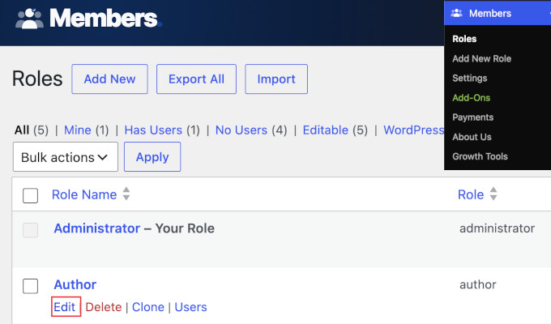Click Delete under the Author role
Screen dimensions: 551x324
(104, 307)
